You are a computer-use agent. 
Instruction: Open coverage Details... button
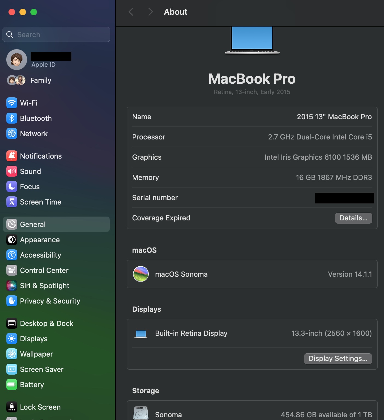tap(353, 218)
